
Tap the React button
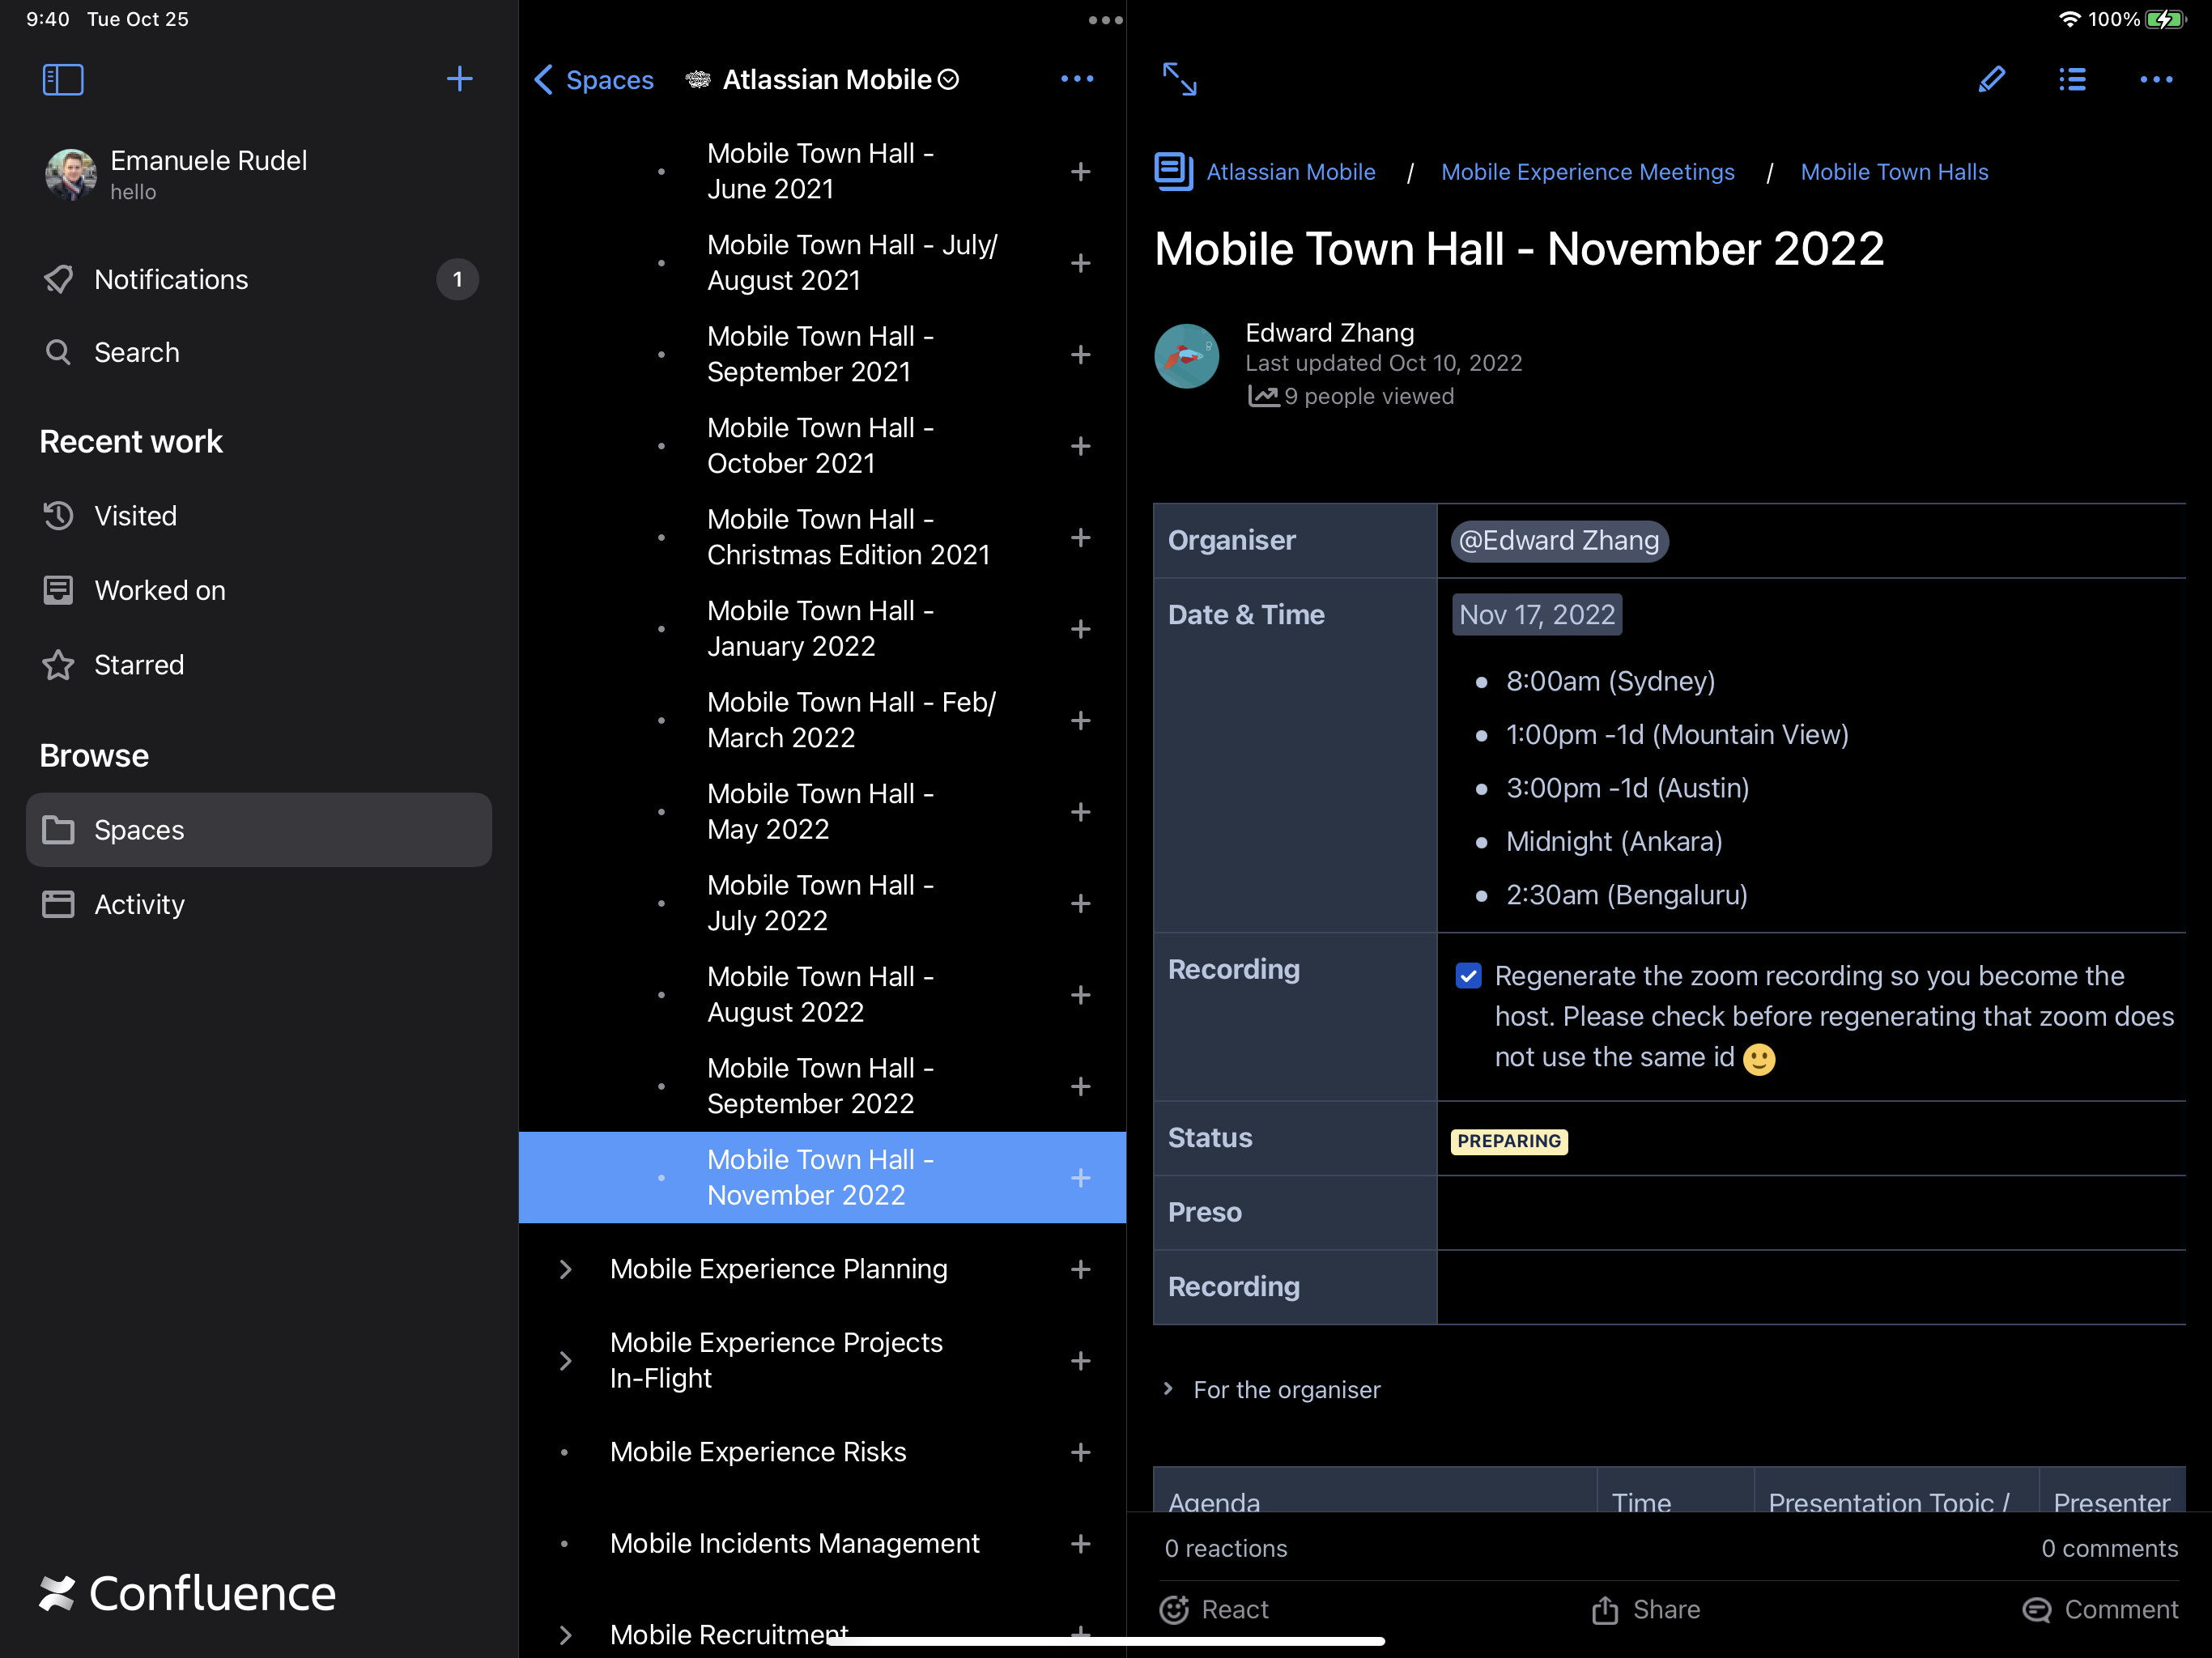[x=1213, y=1609]
